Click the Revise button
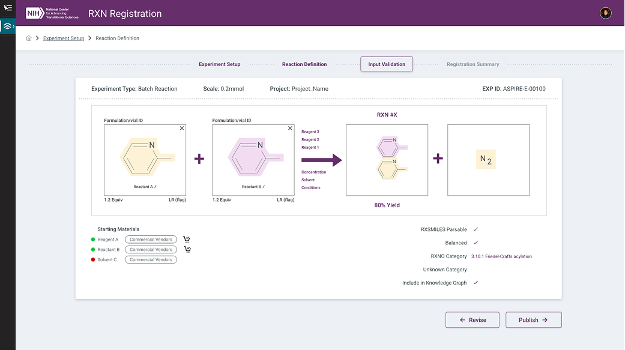Image resolution: width=625 pixels, height=350 pixels. click(x=473, y=320)
